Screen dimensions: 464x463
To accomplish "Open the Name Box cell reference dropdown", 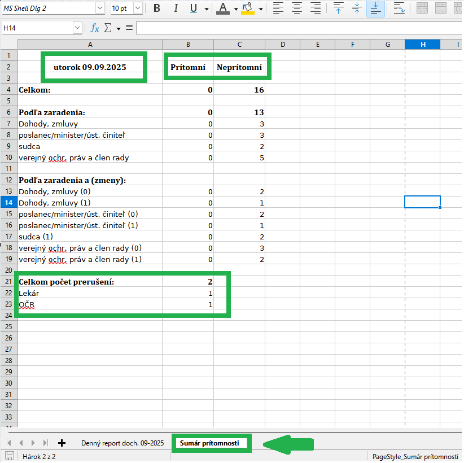I will click(x=77, y=28).
